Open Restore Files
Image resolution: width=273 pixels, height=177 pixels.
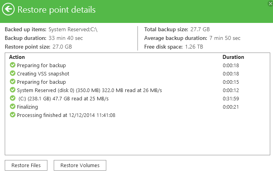click(x=26, y=165)
